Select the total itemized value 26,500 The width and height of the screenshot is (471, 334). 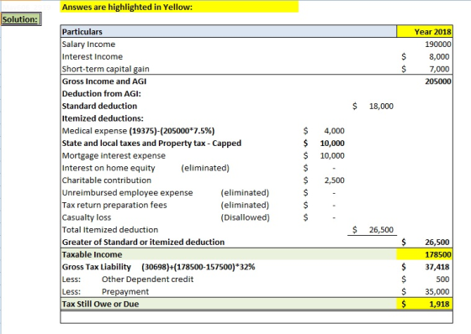(381, 230)
